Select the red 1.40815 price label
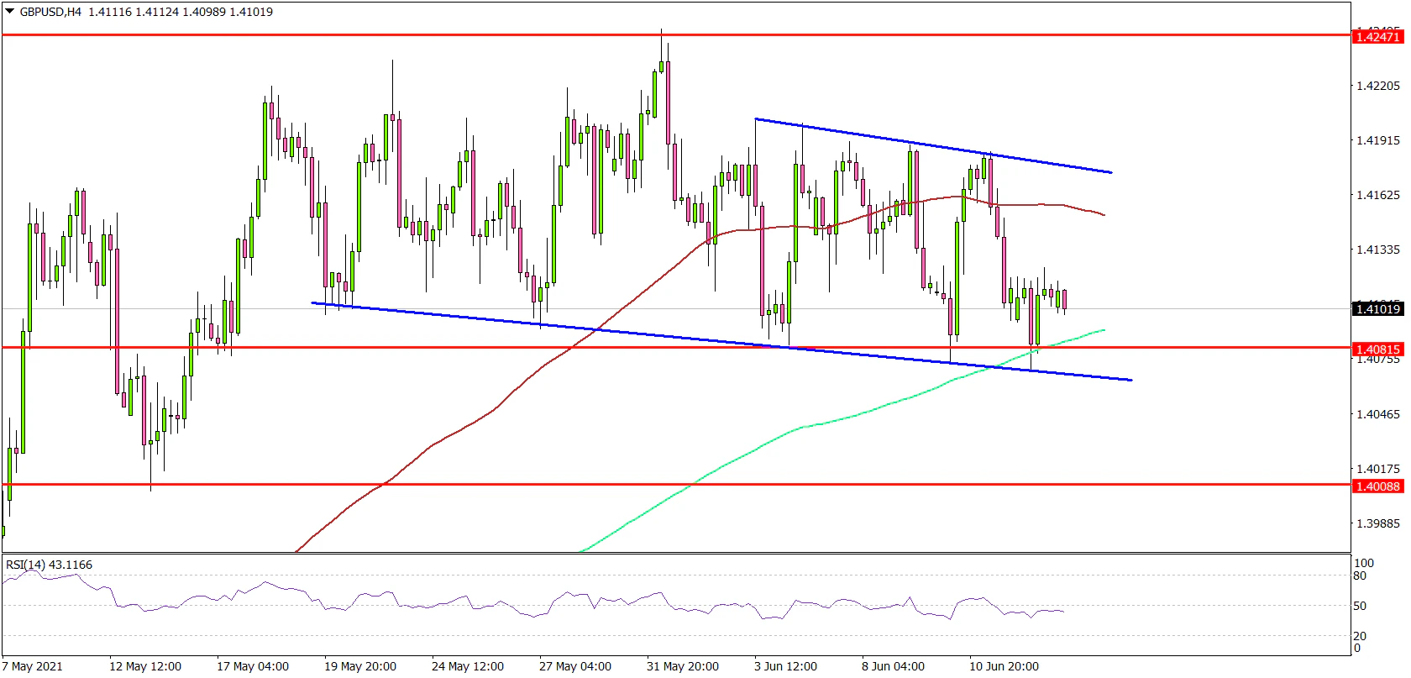The width and height of the screenshot is (1411, 678). click(x=1377, y=349)
